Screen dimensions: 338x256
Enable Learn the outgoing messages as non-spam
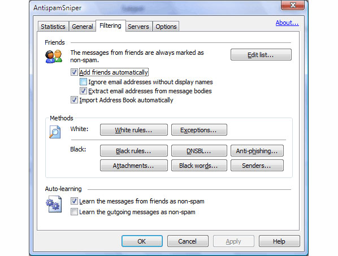coord(74,212)
